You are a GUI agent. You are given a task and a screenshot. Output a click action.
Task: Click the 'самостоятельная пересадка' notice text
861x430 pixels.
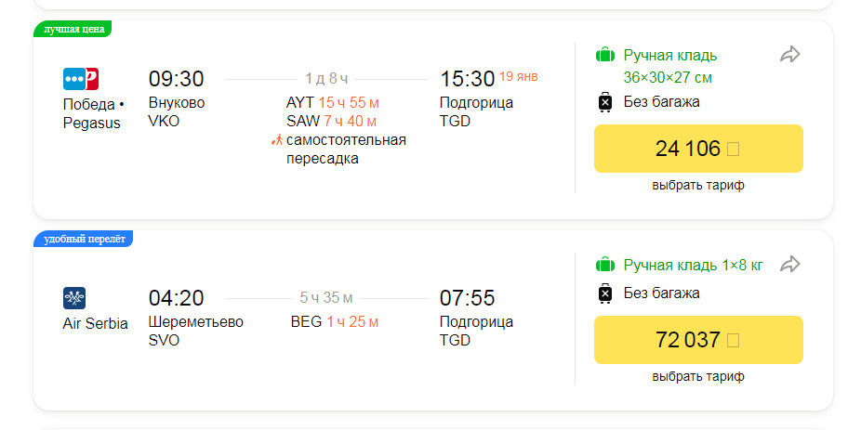pos(346,150)
